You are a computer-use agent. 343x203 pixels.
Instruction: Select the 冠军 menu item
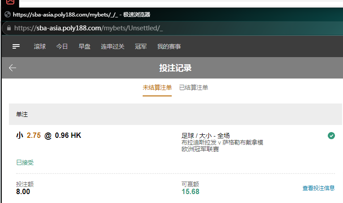141,46
